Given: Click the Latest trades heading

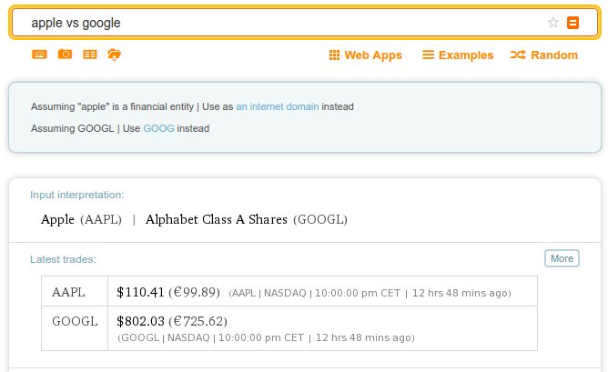Looking at the screenshot, I should tap(63, 259).
